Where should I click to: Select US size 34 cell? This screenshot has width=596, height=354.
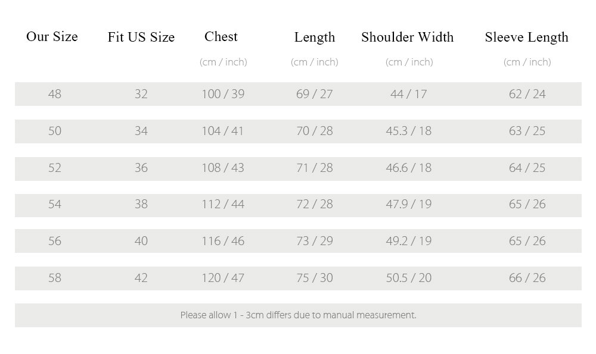(141, 131)
